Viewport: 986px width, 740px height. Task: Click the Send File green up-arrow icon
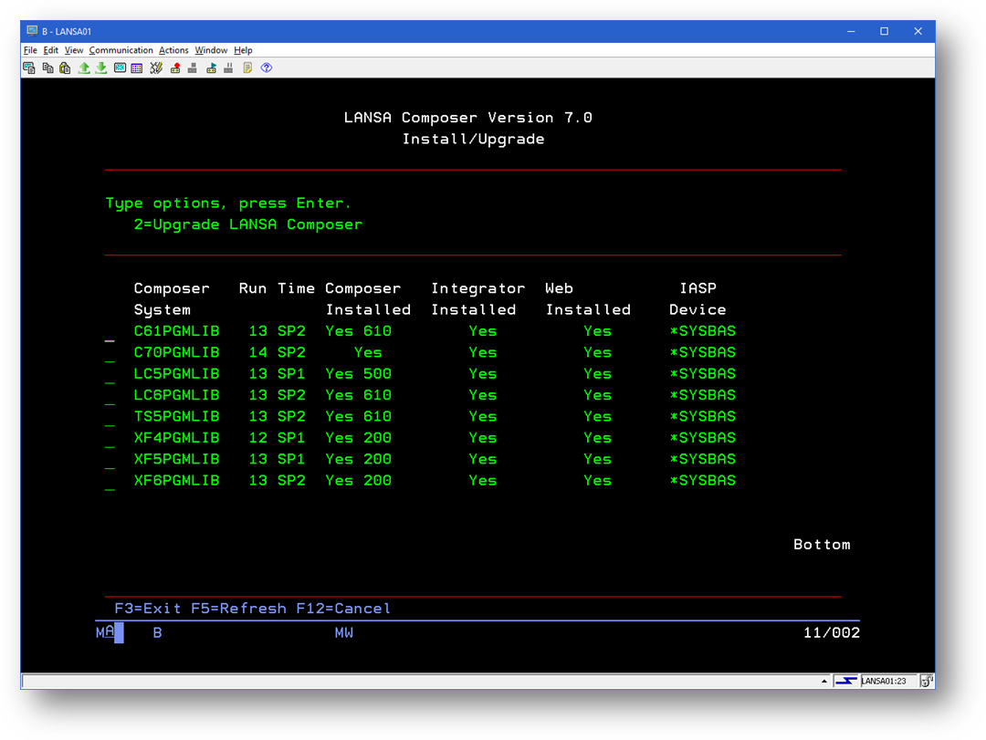[x=84, y=68]
